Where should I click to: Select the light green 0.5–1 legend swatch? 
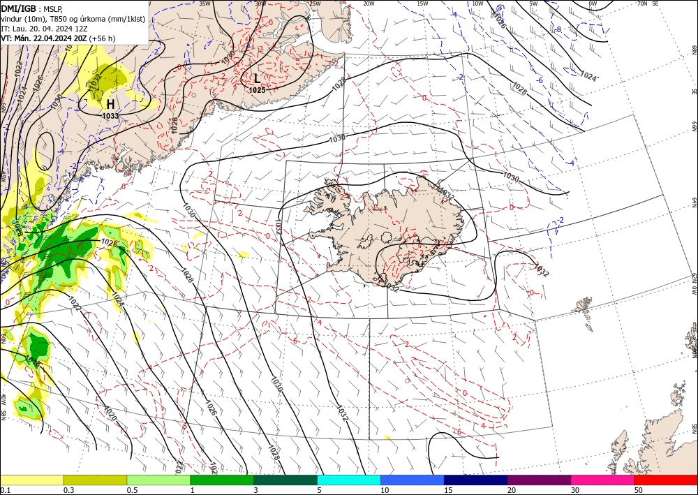[158, 480]
